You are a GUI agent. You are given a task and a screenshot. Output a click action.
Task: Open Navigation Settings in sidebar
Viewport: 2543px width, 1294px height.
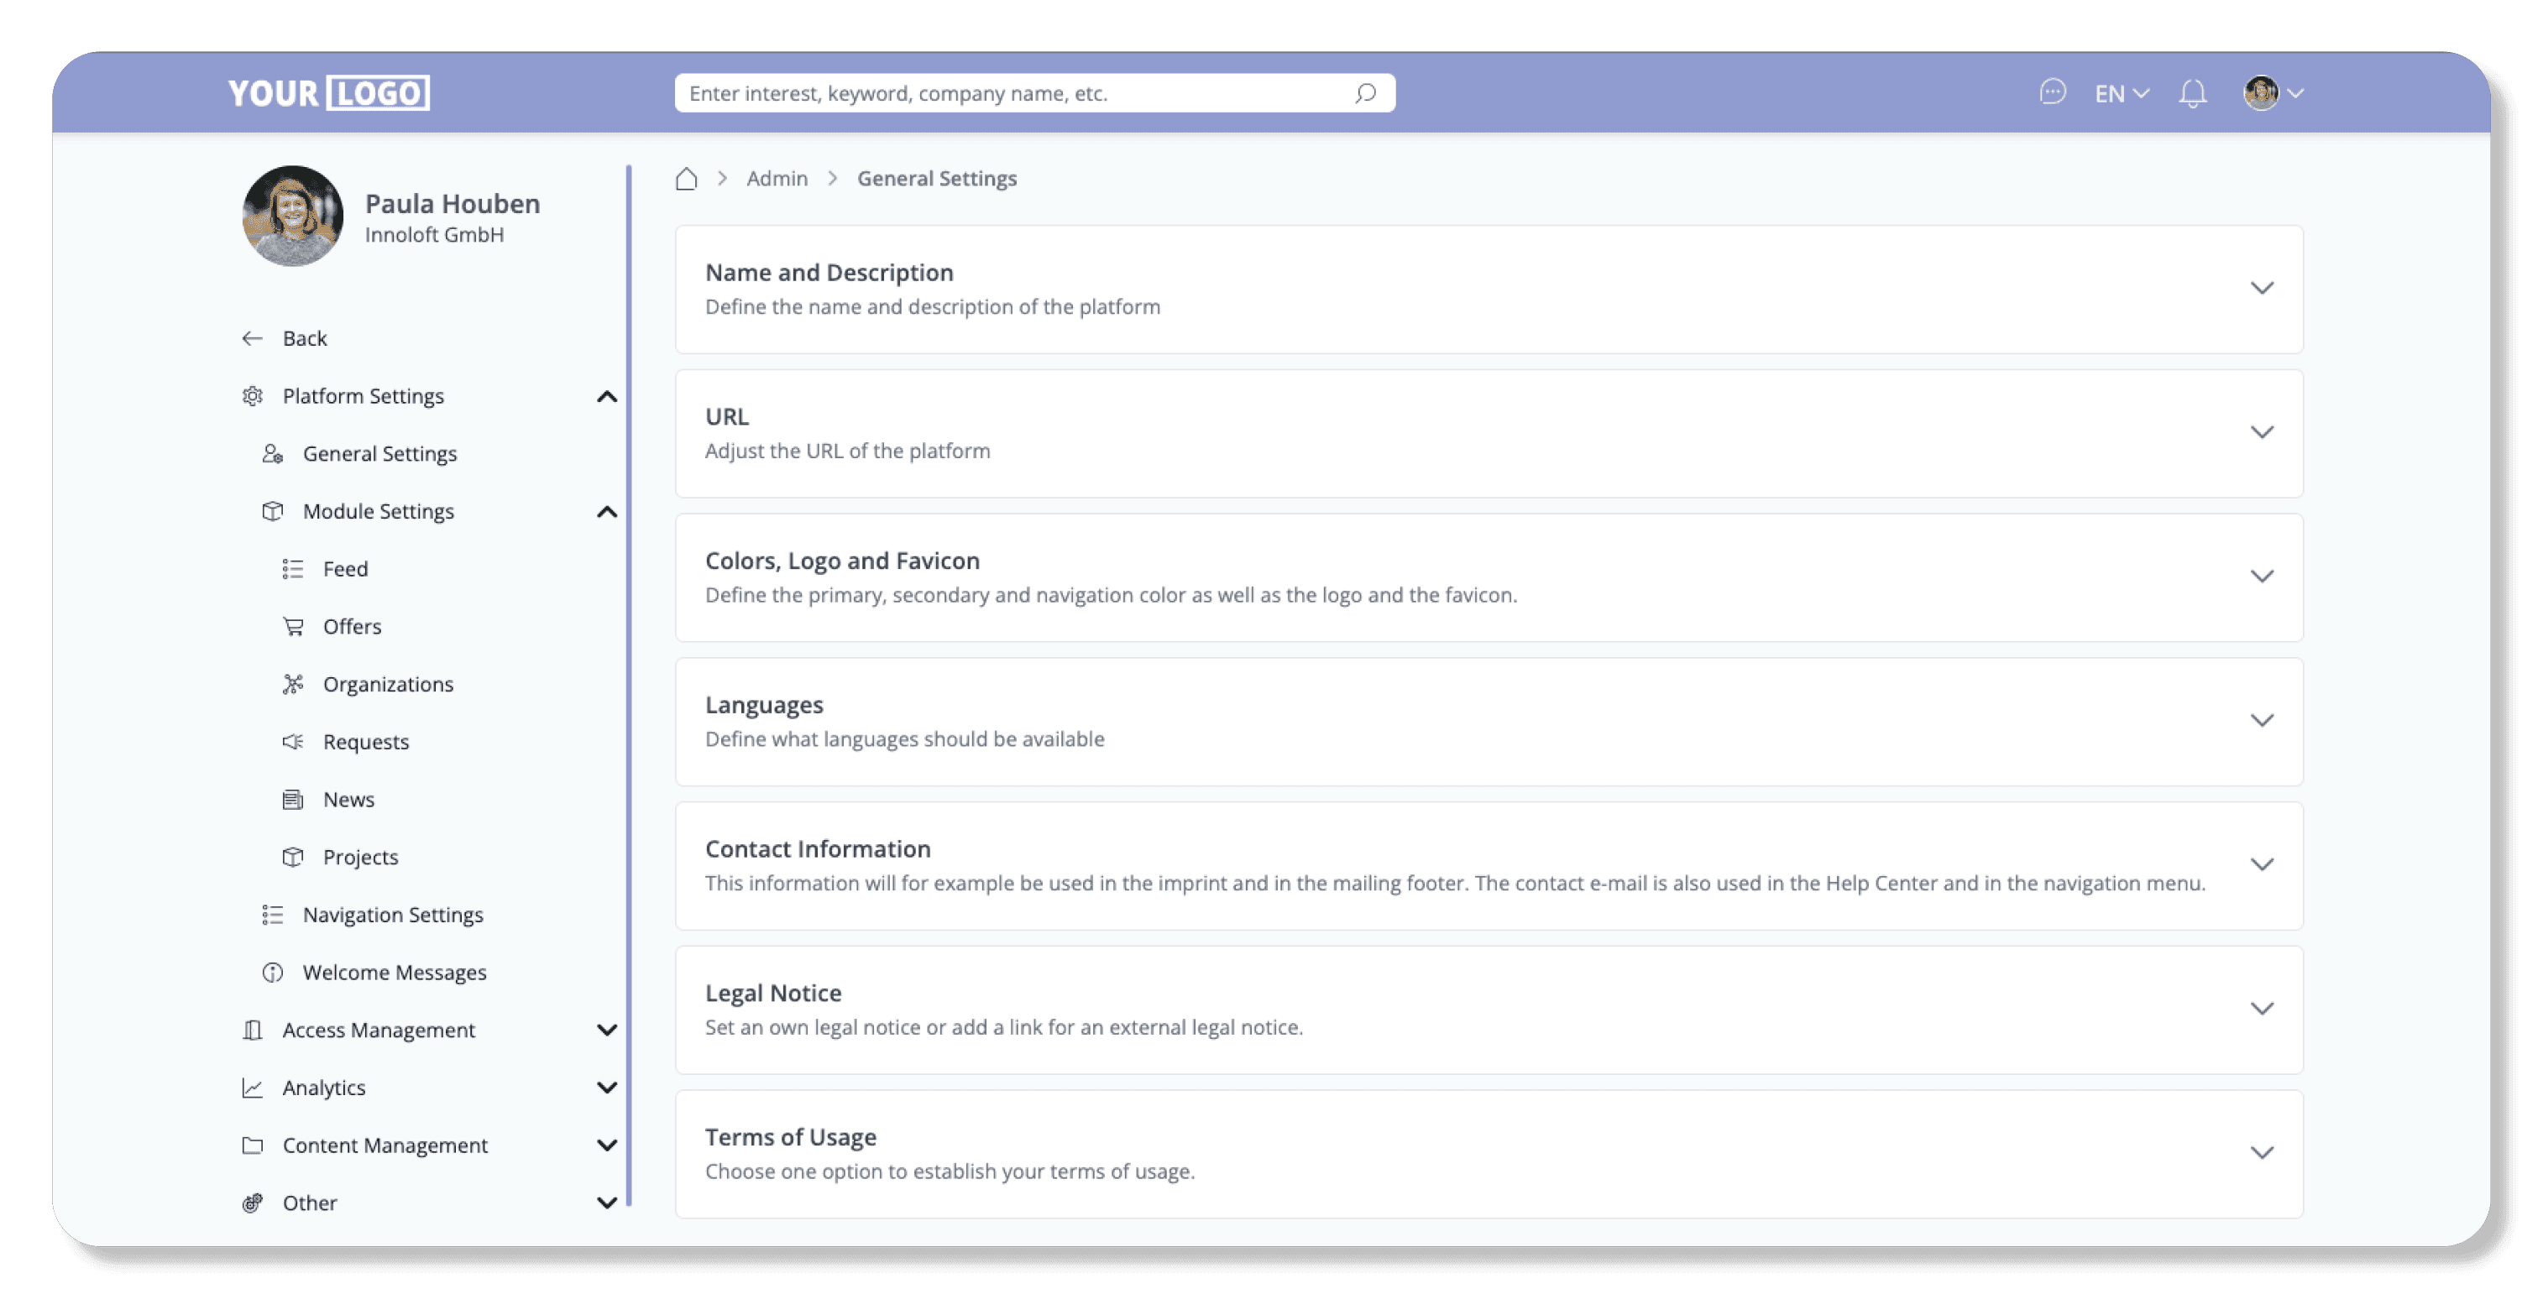point(392,915)
